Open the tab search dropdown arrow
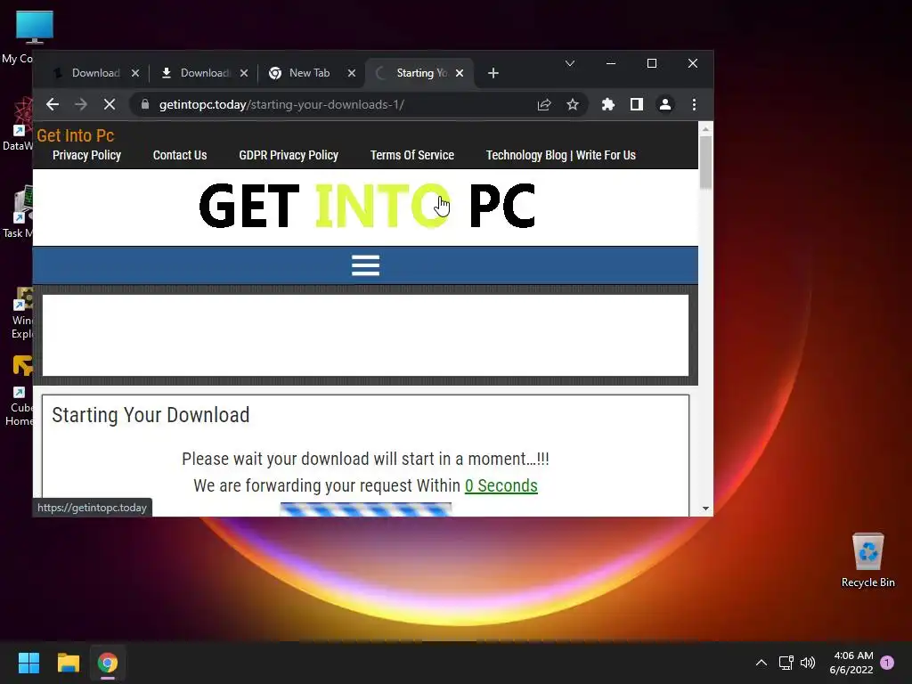 click(x=570, y=63)
